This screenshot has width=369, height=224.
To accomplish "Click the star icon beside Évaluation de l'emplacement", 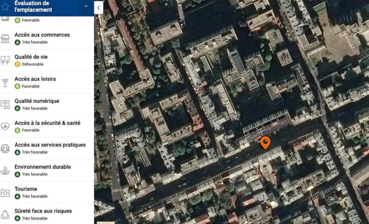I will click(5, 7).
